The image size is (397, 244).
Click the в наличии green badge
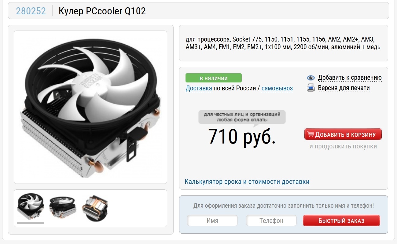[214, 78]
